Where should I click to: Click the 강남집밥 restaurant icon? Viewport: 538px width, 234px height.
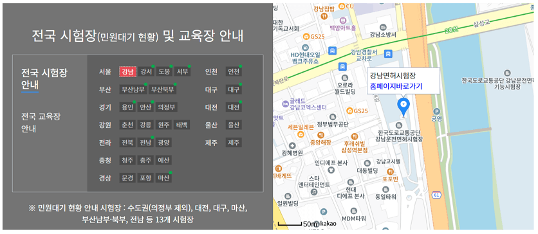(x=324, y=16)
